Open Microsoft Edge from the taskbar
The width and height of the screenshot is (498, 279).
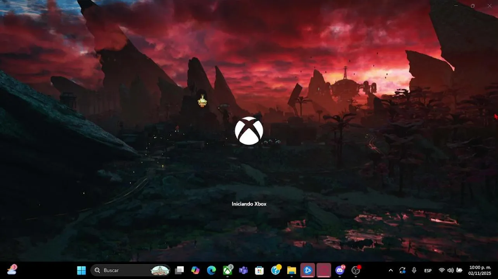pyautogui.click(x=211, y=270)
